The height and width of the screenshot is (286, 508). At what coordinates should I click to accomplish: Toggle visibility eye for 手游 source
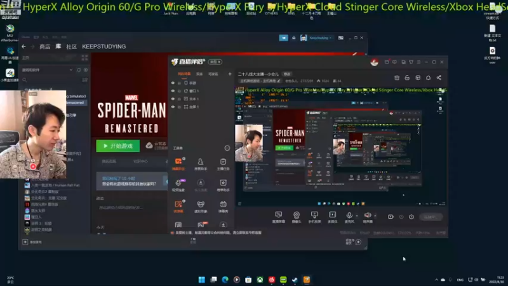tap(173, 83)
